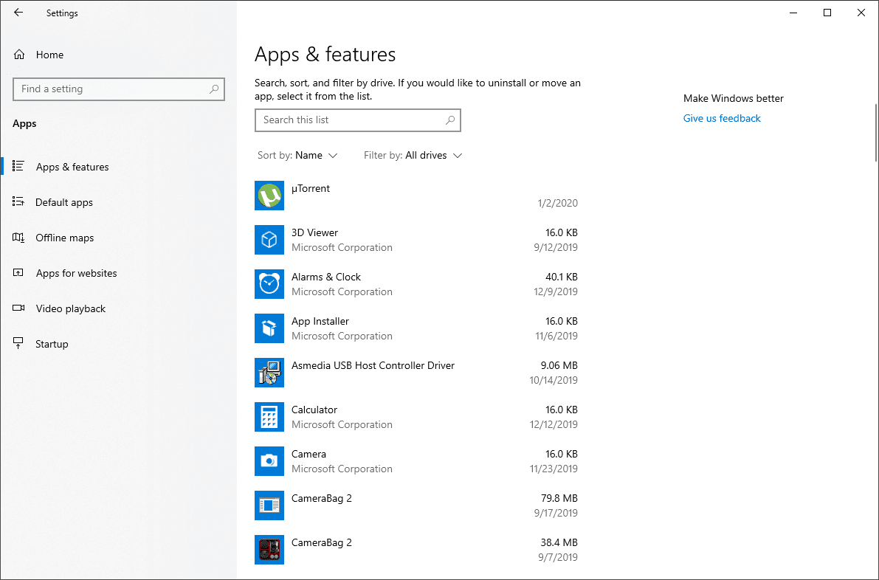Close the Settings window
879x580 pixels.
click(x=861, y=13)
